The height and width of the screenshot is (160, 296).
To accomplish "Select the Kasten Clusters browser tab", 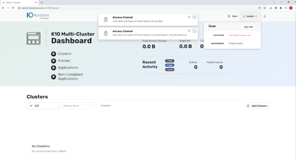I will 20,3.
